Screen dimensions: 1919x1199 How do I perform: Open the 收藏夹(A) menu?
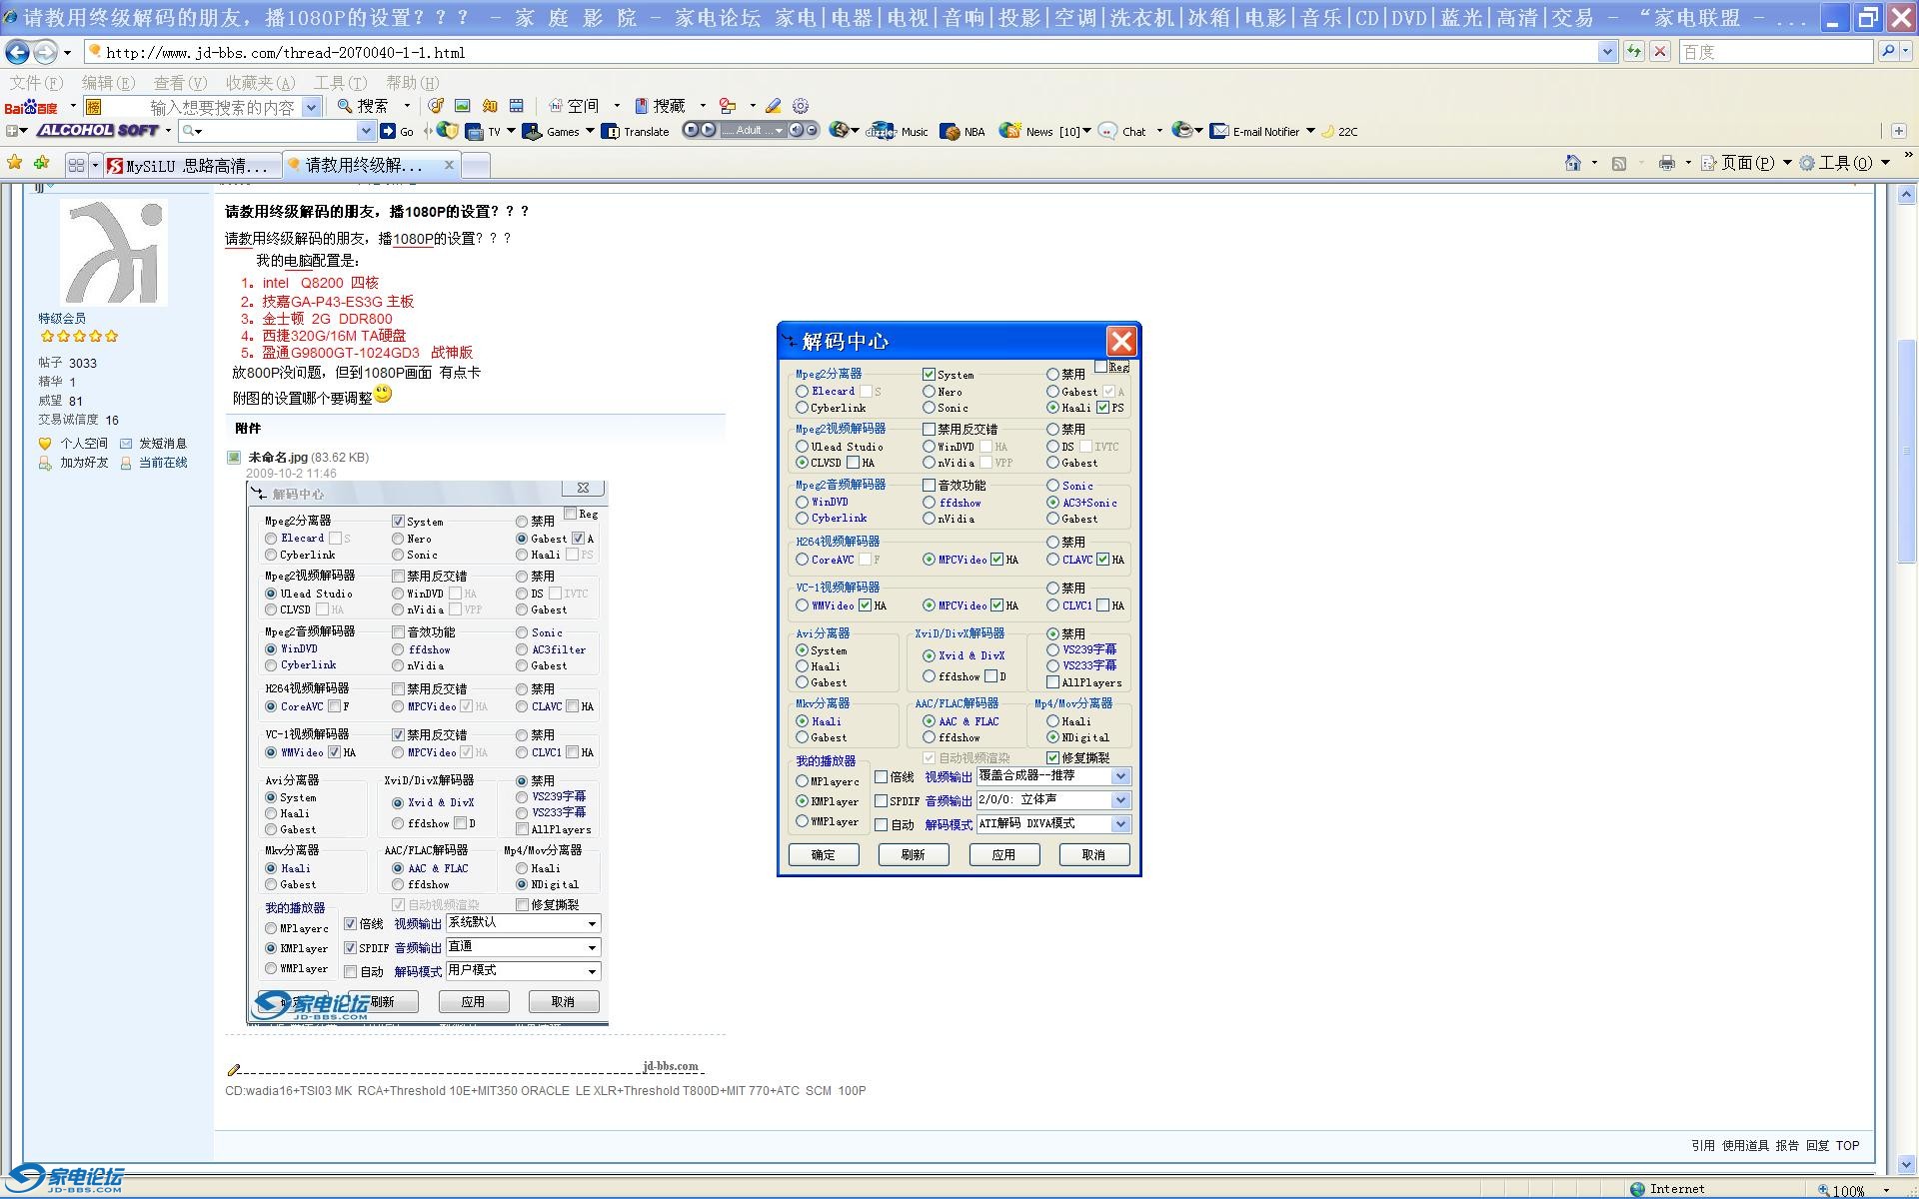click(x=260, y=83)
